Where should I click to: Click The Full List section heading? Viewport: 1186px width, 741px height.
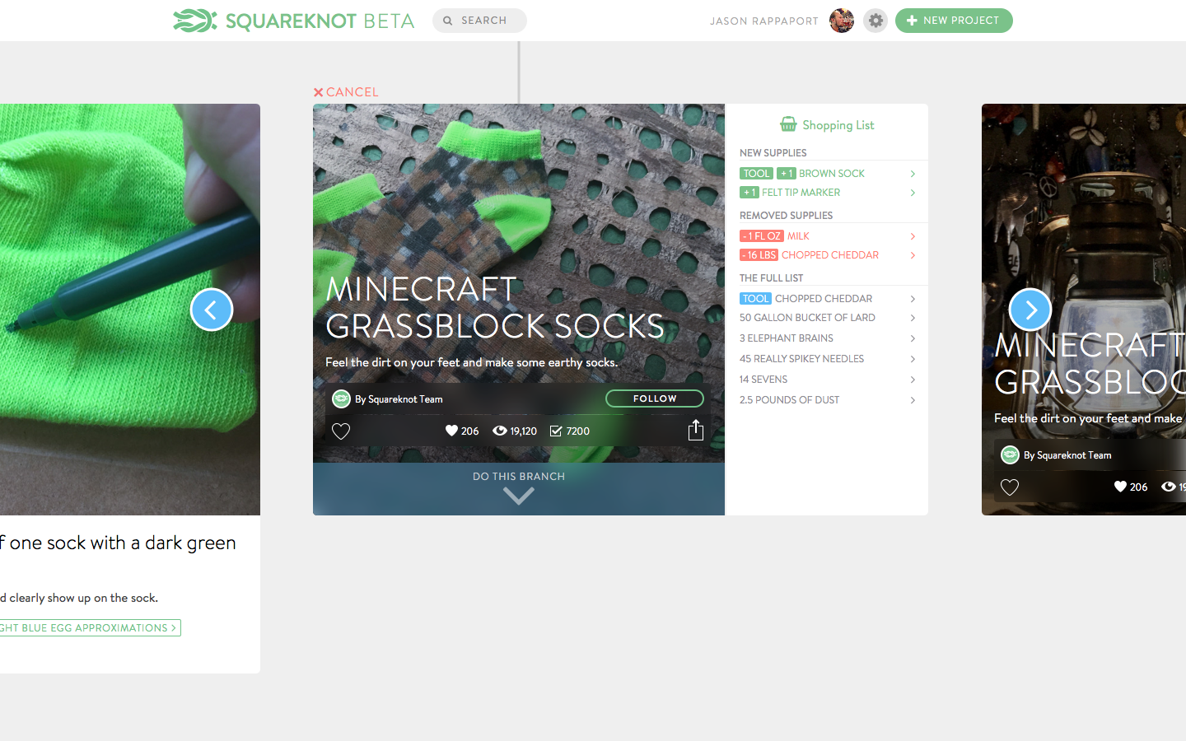[772, 278]
